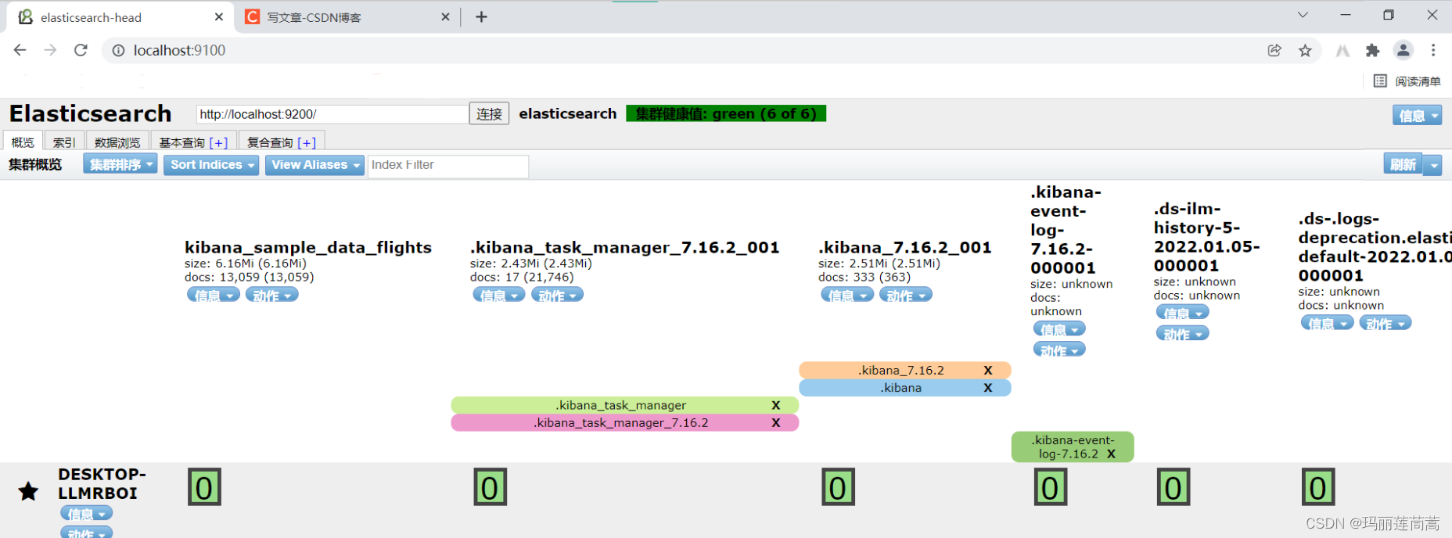Screen dimensions: 1452x538
Task: Open the 索引 indices tab
Action: (x=64, y=142)
